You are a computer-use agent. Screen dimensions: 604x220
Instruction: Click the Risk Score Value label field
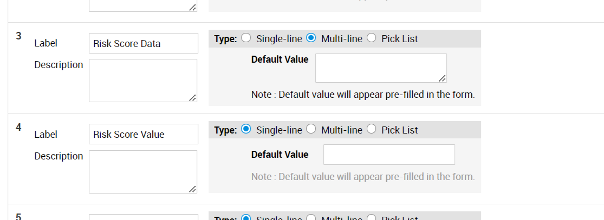coord(143,134)
